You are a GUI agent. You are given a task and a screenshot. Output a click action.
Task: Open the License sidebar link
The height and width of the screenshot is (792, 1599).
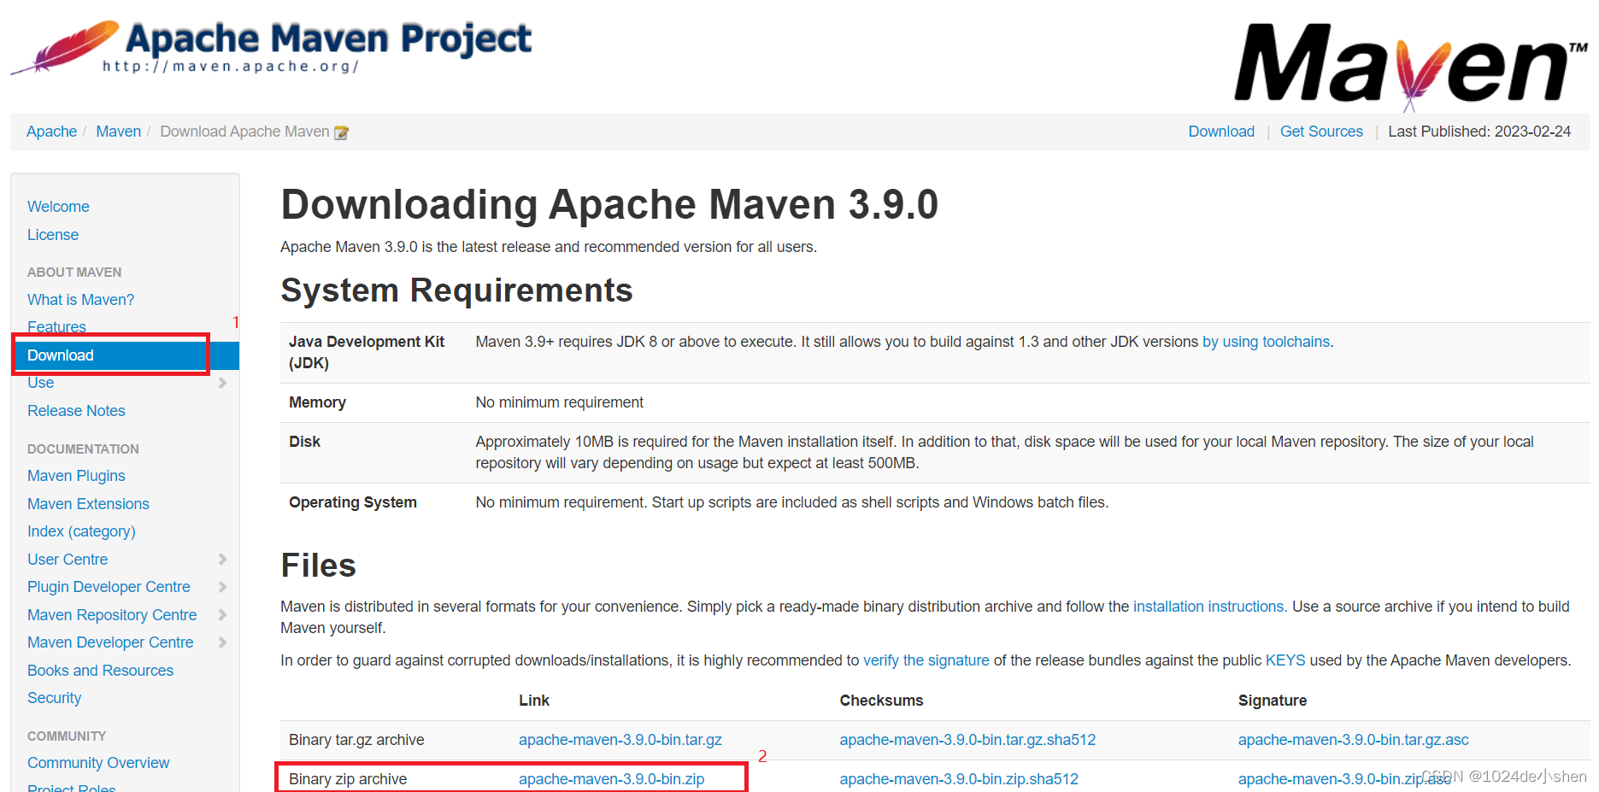pyautogui.click(x=53, y=235)
